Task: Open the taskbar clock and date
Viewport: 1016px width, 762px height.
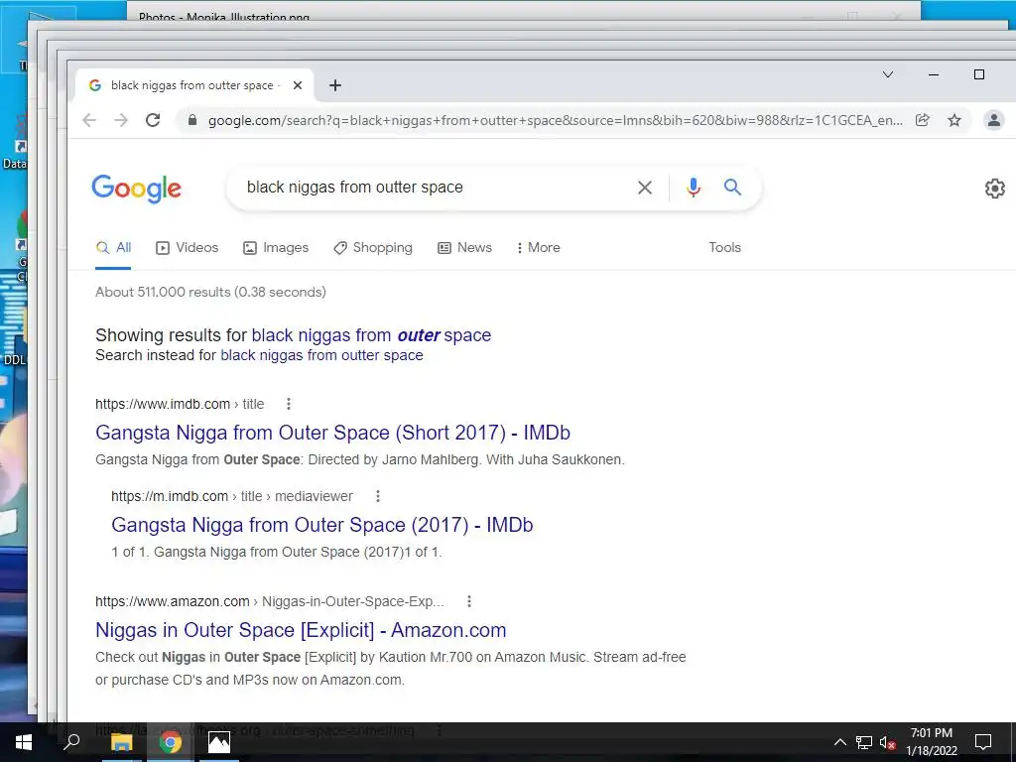Action: [x=932, y=742]
